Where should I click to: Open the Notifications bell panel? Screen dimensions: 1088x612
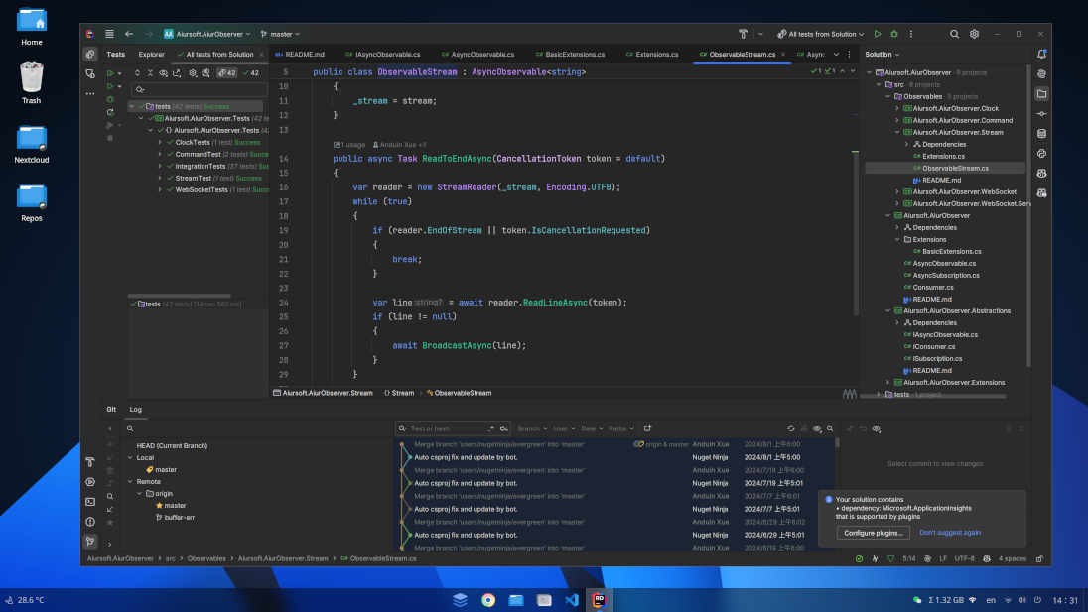(1041, 54)
